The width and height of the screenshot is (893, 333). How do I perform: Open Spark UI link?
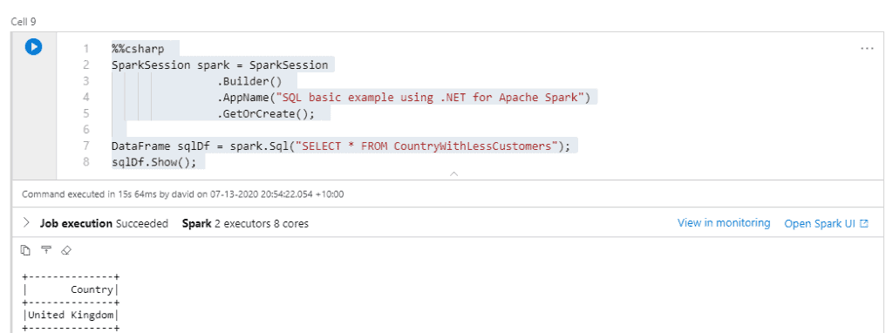point(820,224)
